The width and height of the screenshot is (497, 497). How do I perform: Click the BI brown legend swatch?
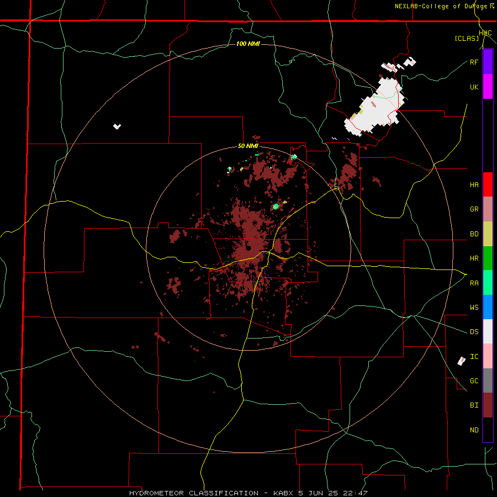point(488,405)
